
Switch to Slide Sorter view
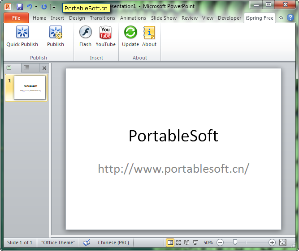tap(178, 242)
